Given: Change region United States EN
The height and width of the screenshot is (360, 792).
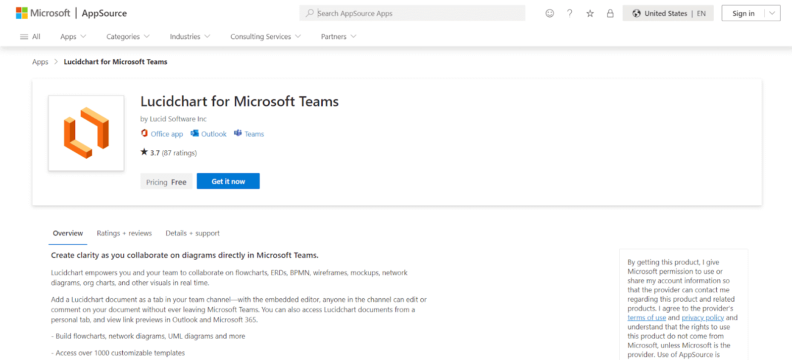Looking at the screenshot, I should [668, 13].
